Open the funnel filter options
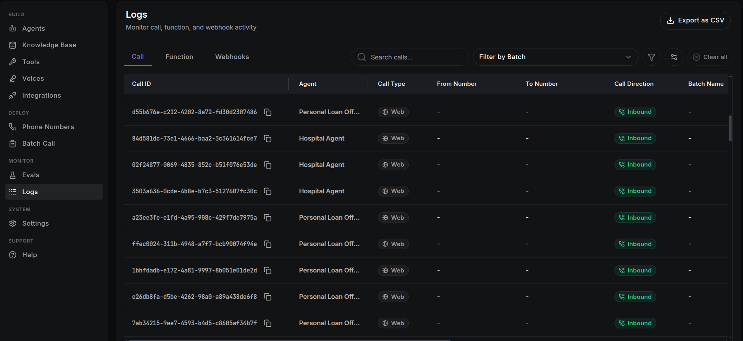743x341 pixels. click(652, 57)
